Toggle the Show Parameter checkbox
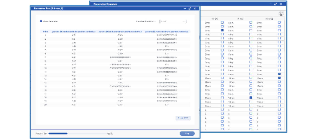Viewport: 317px width, 139px height. [x=41, y=21]
